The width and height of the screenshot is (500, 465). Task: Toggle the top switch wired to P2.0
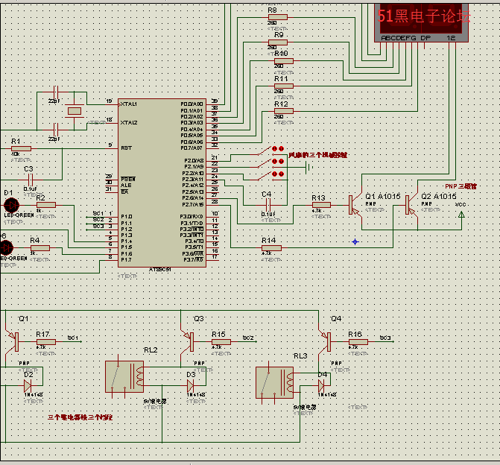[x=270, y=150]
